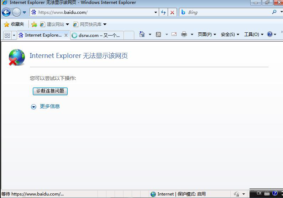This screenshot has width=283, height=198.
Task: Click the 诊断连接问题 button
Action: [50, 91]
